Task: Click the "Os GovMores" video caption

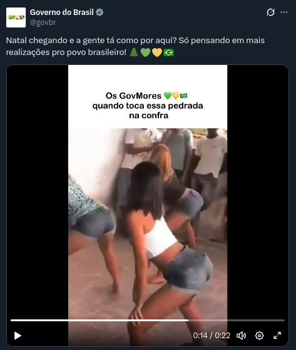Action: [x=148, y=106]
